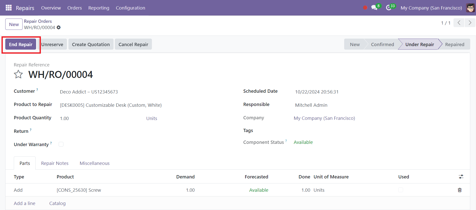Click the Tags field
Screen dimensions: 476x210
pyautogui.click(x=378, y=130)
